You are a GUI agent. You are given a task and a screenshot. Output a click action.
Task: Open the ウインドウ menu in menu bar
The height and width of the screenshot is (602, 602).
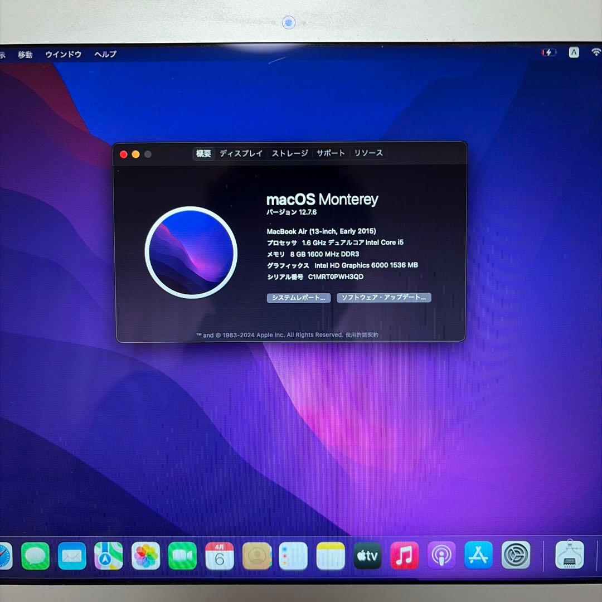click(64, 54)
